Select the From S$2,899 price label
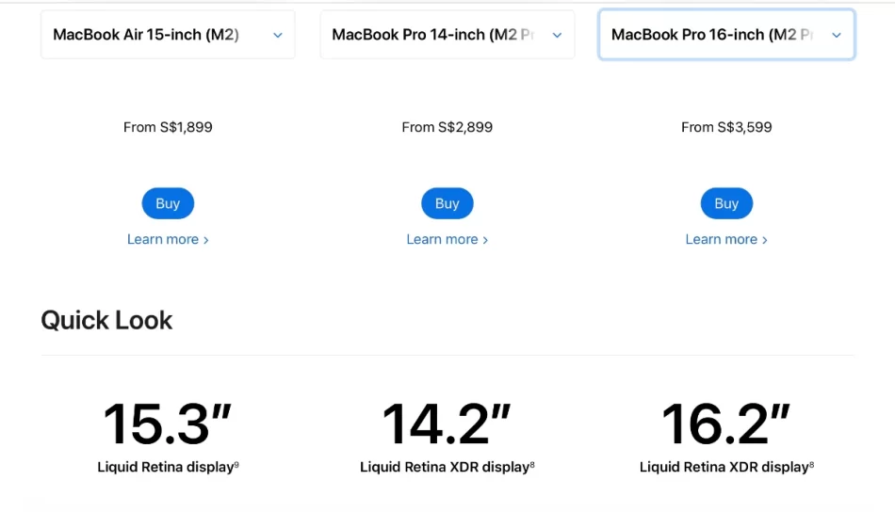895x512 pixels. (447, 127)
